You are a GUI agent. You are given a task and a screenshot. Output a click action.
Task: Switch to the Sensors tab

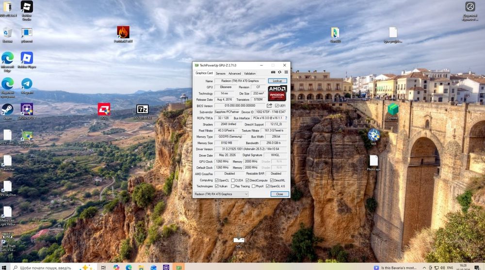tap(221, 73)
